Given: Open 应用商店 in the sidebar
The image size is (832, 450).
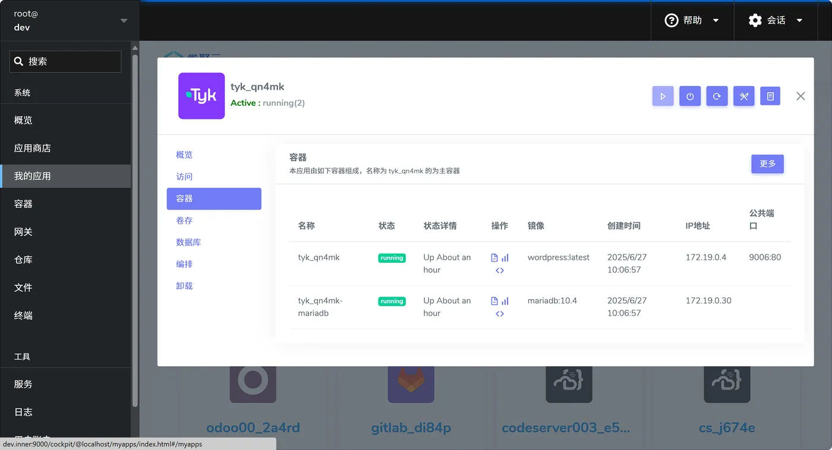Looking at the screenshot, I should click(65, 148).
